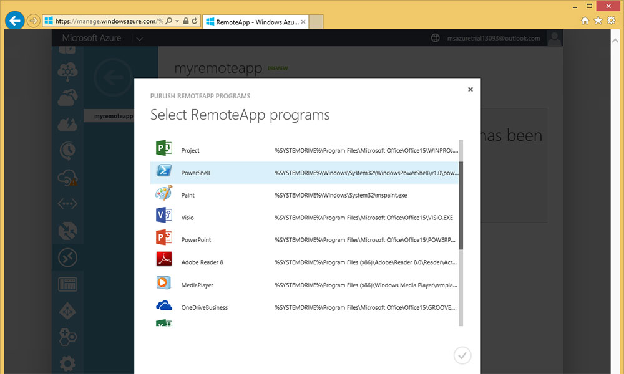Click the program list scrollbar thumb
Viewport: 624px width, 374px height.
[x=461, y=206]
